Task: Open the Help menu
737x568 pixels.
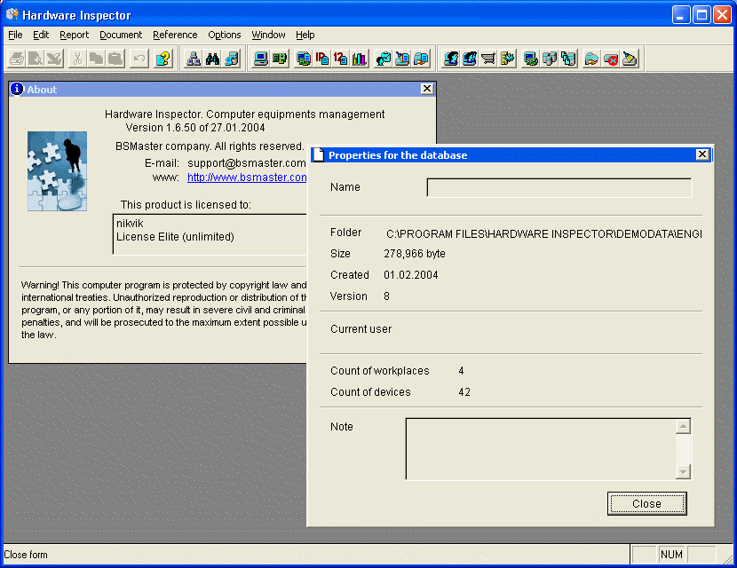Action: pos(305,35)
